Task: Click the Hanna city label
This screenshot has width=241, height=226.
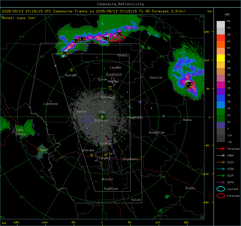Action: click(x=187, y=120)
